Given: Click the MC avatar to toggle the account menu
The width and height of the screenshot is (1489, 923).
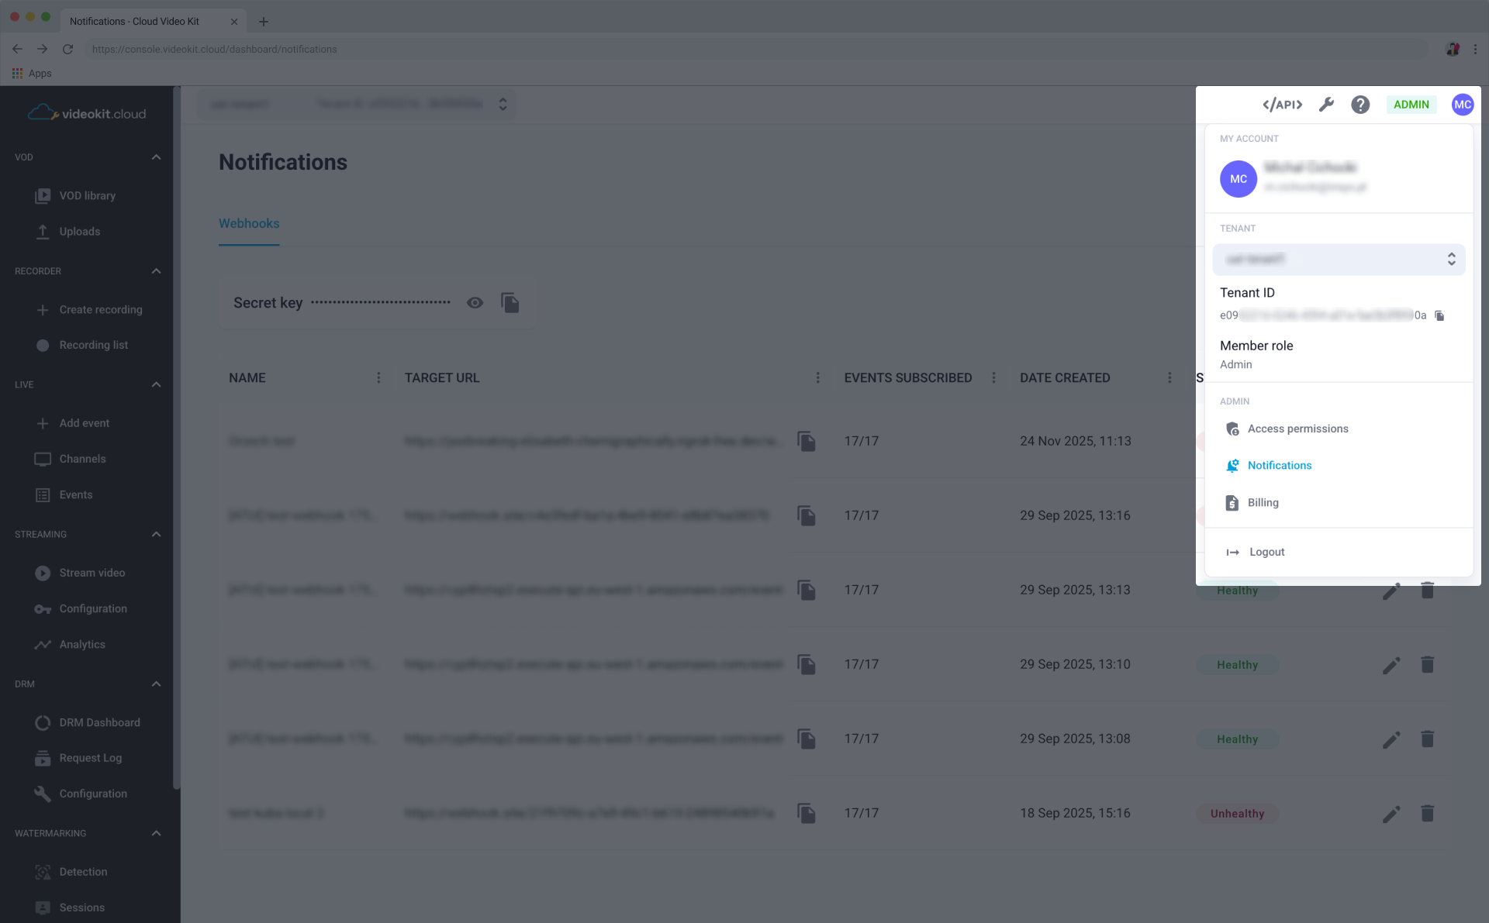Looking at the screenshot, I should [x=1463, y=104].
